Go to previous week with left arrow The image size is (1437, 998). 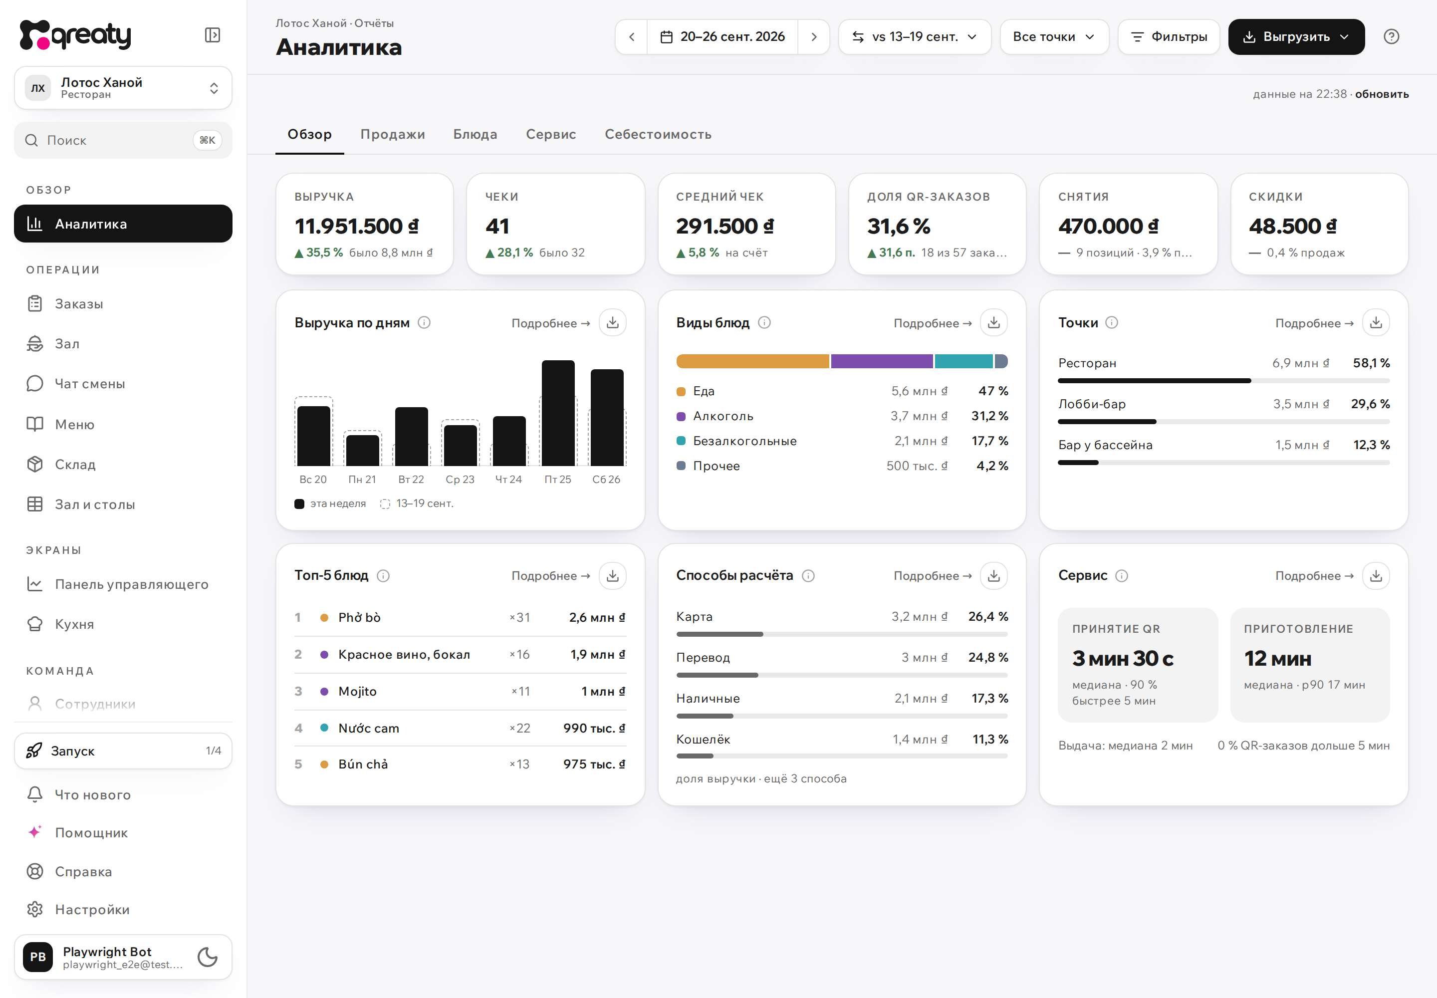pyautogui.click(x=632, y=37)
